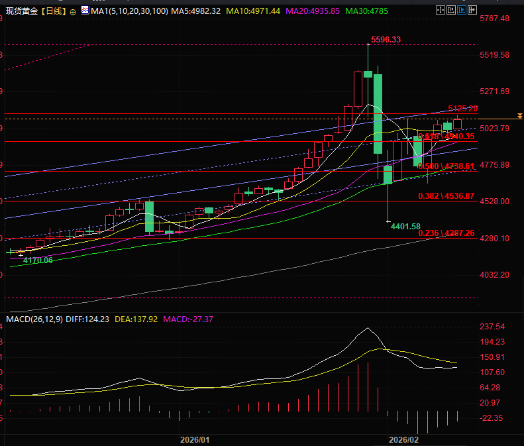The image size is (524, 446).
Task: Click the second icon in top-right chart toolbar
Action: (450, 10)
